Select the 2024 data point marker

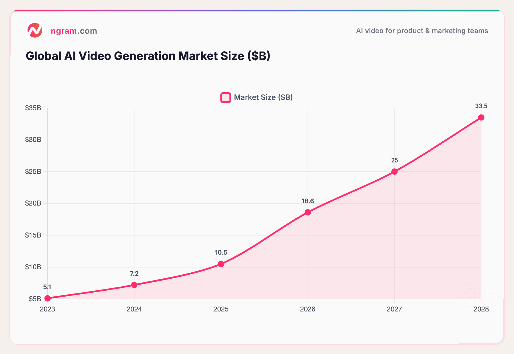[134, 285]
